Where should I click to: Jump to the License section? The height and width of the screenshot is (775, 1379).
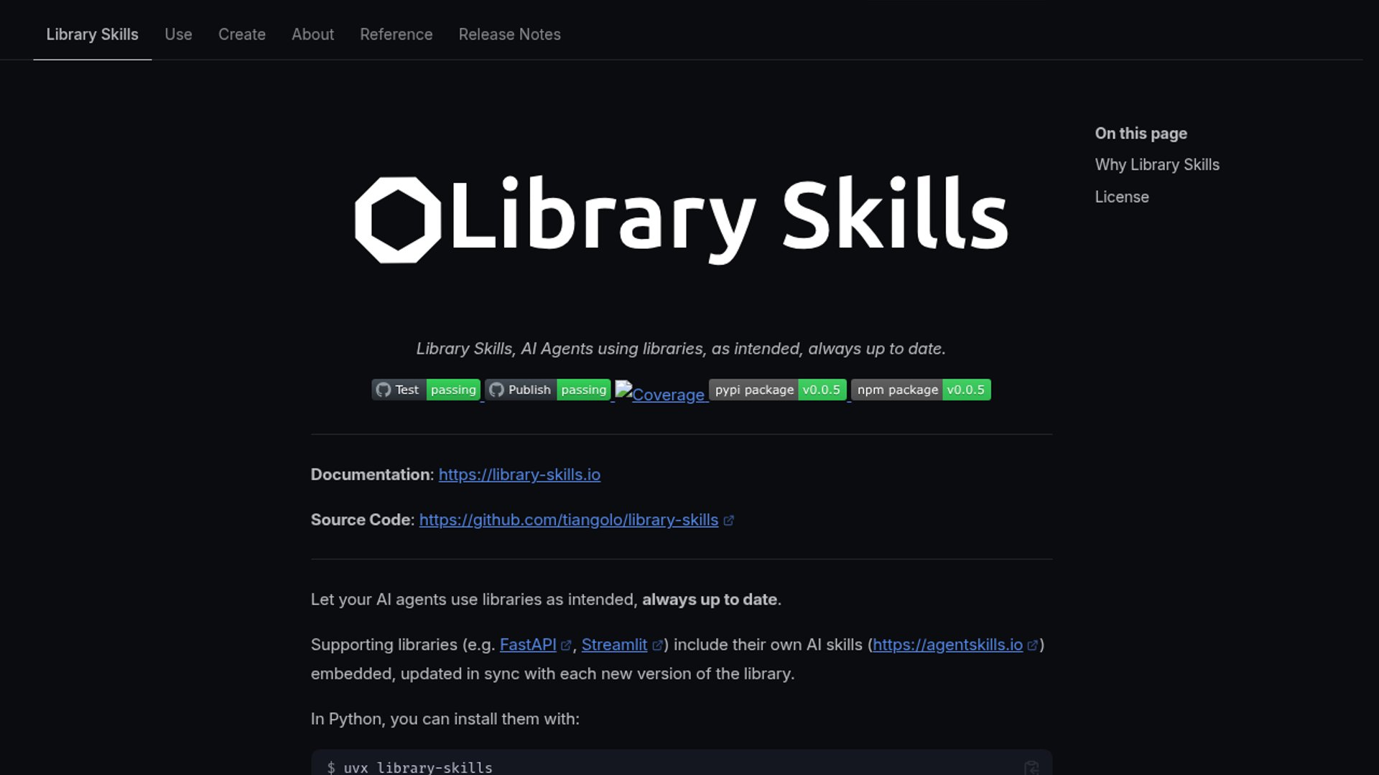point(1122,197)
